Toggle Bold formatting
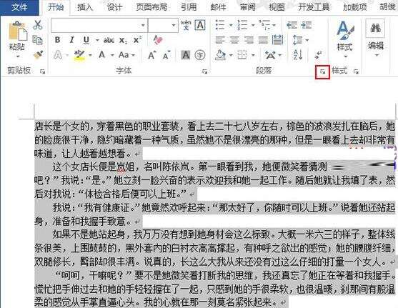This screenshot has width=398, height=308. coord(58,40)
